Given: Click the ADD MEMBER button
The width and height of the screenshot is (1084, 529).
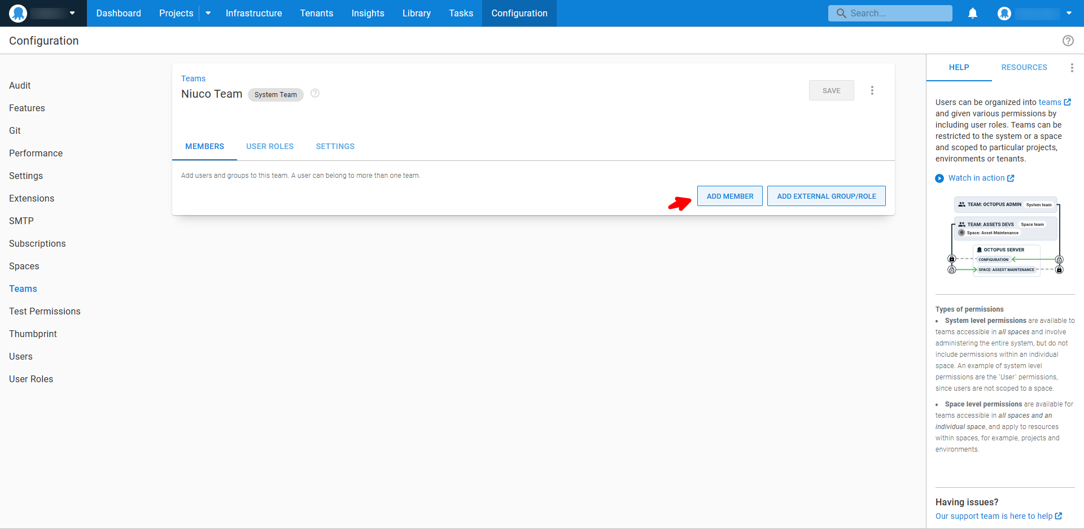Looking at the screenshot, I should point(730,196).
